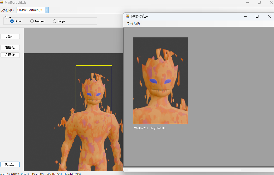274x175 pixels.
Task: Switch size to Large
Action: coord(55,21)
